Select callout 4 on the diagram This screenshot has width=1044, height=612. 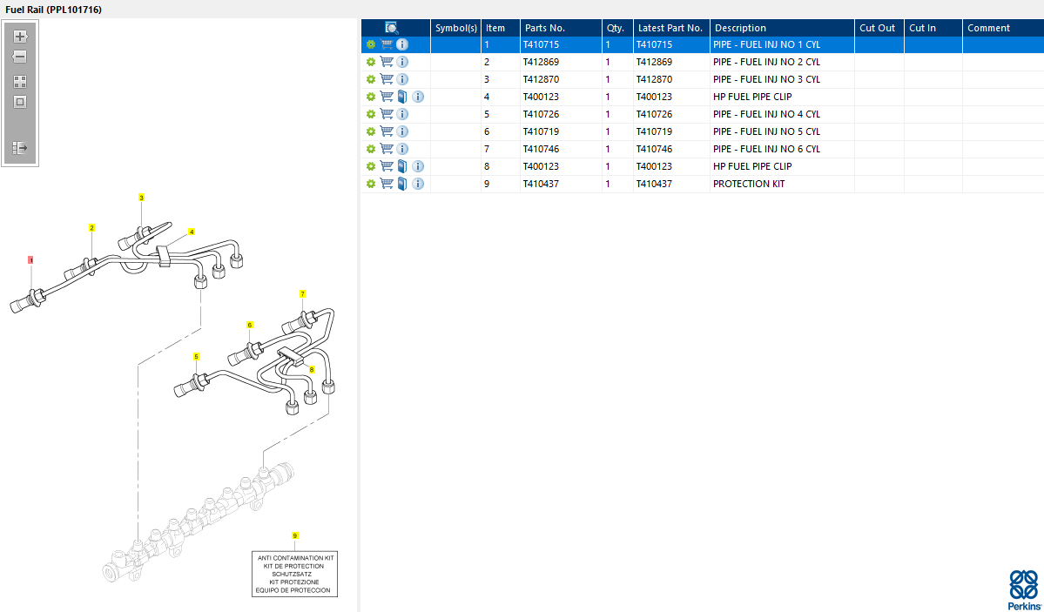click(x=192, y=232)
